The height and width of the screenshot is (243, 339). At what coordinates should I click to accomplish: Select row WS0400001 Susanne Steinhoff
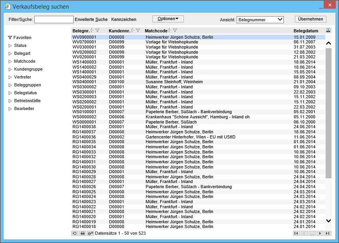coord(198,82)
